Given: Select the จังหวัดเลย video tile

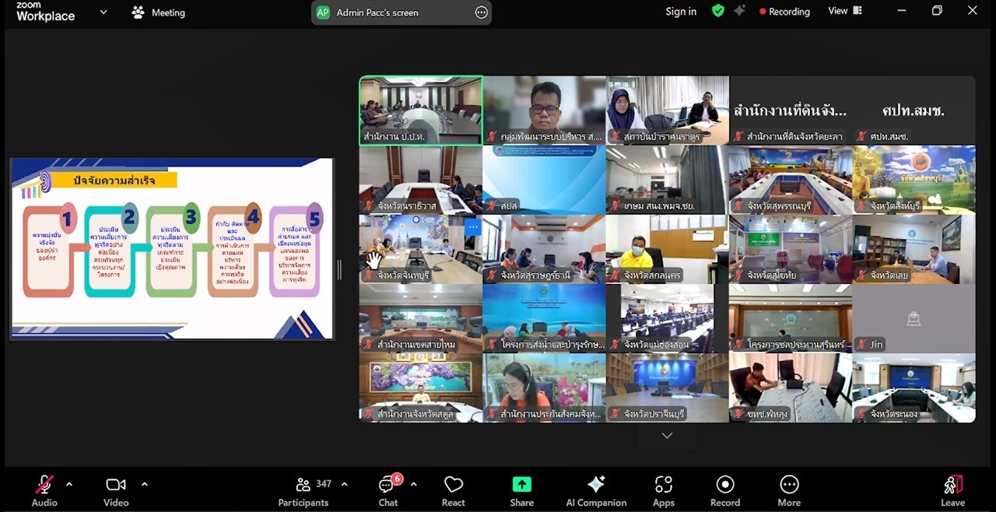Looking at the screenshot, I should 914,249.
